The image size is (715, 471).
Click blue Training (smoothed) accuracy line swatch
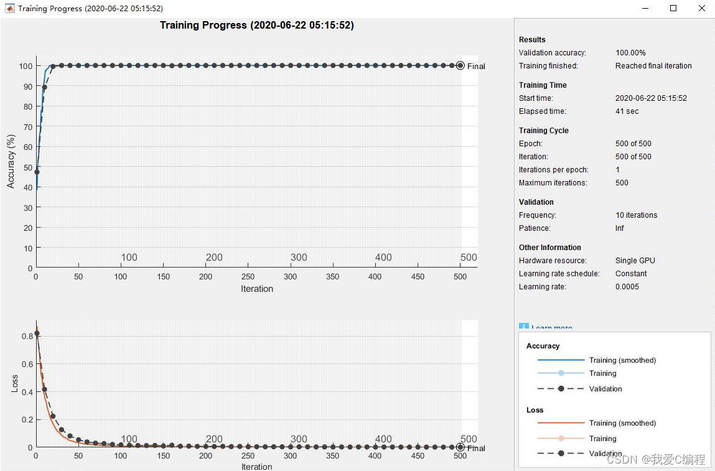tap(555, 360)
